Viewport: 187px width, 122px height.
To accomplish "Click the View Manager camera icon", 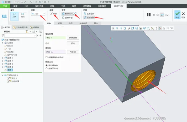I will tap(140, 28).
